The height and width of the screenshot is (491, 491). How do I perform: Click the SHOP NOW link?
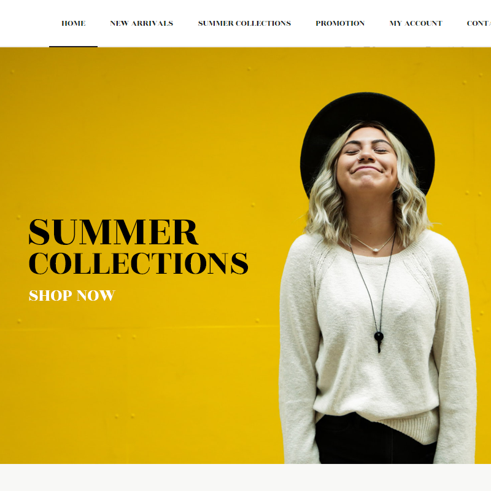(x=72, y=295)
